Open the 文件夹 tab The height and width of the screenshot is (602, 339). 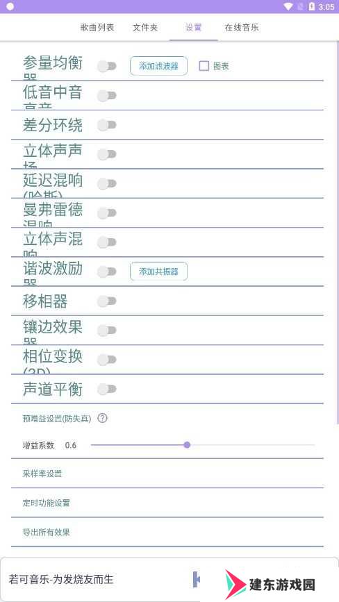click(x=145, y=27)
